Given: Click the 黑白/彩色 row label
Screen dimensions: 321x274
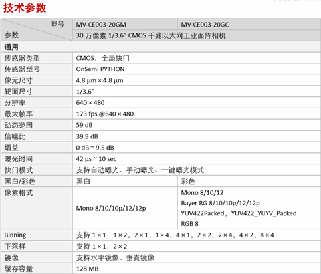Looking at the screenshot, I should click(x=20, y=182).
